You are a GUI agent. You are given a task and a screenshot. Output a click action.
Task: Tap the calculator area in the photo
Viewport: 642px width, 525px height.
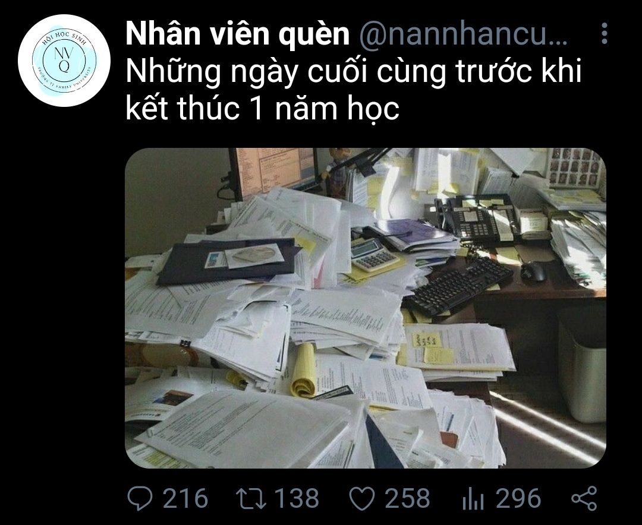(x=374, y=255)
